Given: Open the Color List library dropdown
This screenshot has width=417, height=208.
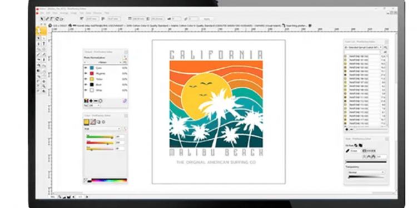Looking at the screenshot, I should click(364, 47).
